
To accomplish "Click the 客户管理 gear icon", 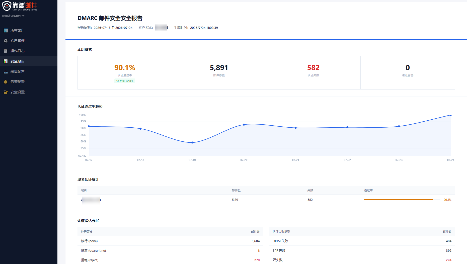I will point(6,41).
